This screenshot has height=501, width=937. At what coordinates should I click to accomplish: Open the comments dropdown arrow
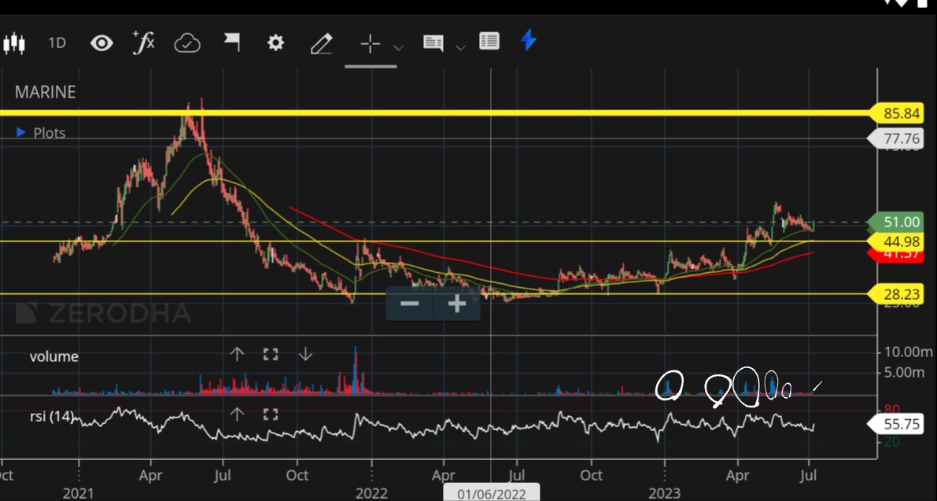tap(462, 46)
